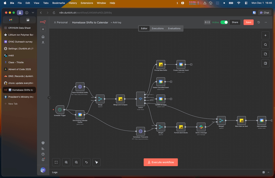Open workflow history clock icon
The width and height of the screenshot is (275, 178).
click(x=259, y=22)
